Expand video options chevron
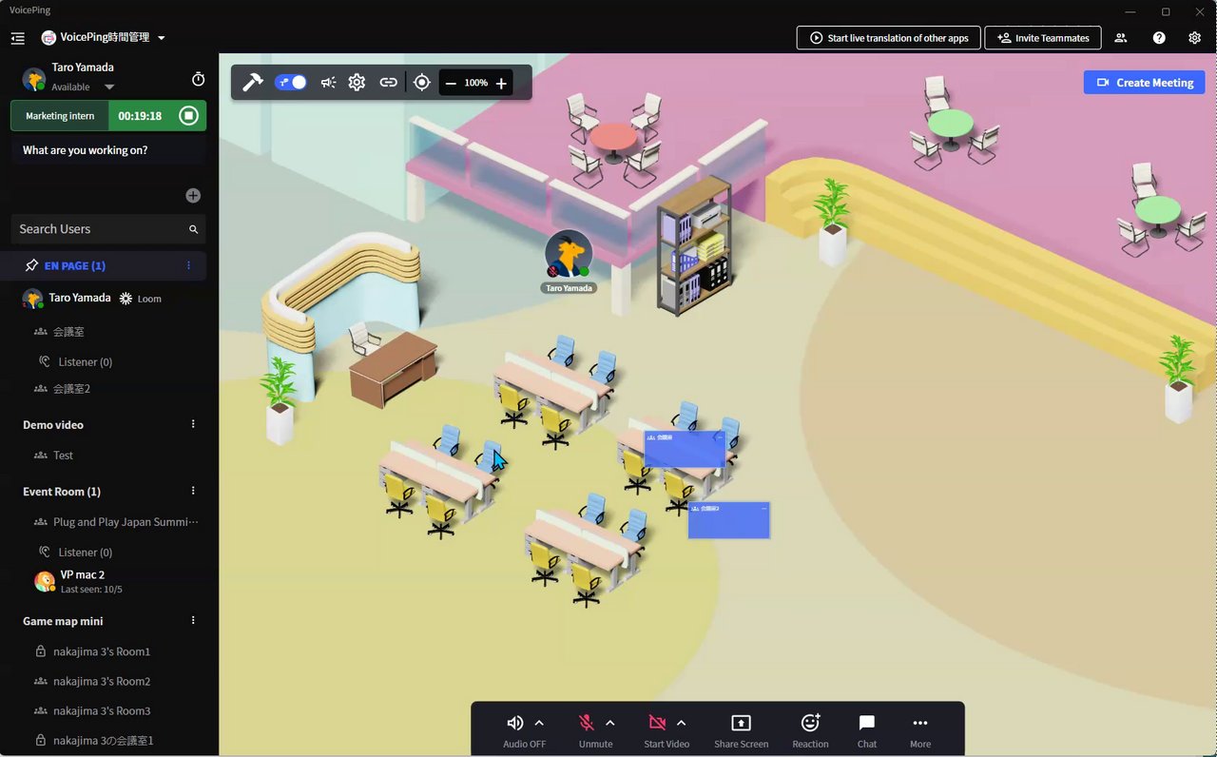The width and height of the screenshot is (1217, 757). (681, 723)
